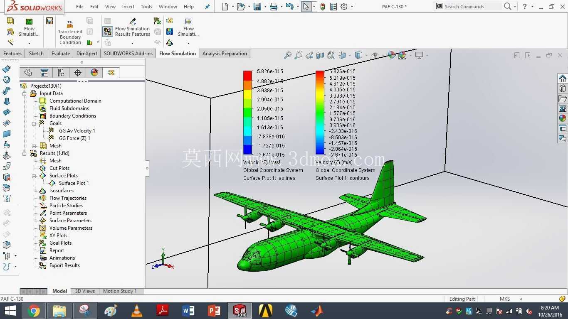Click the Zoom to Fit magnifier icon

point(287,55)
